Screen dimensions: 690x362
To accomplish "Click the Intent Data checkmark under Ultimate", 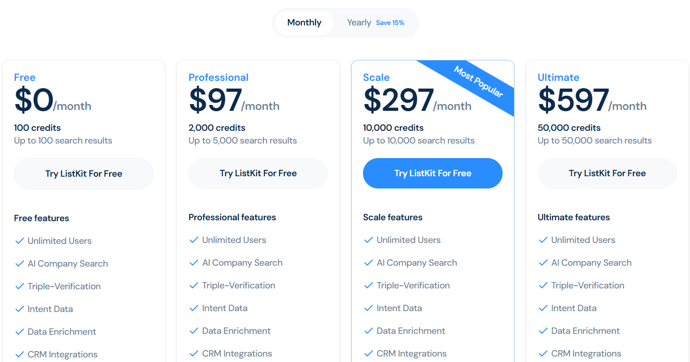I will (x=543, y=308).
